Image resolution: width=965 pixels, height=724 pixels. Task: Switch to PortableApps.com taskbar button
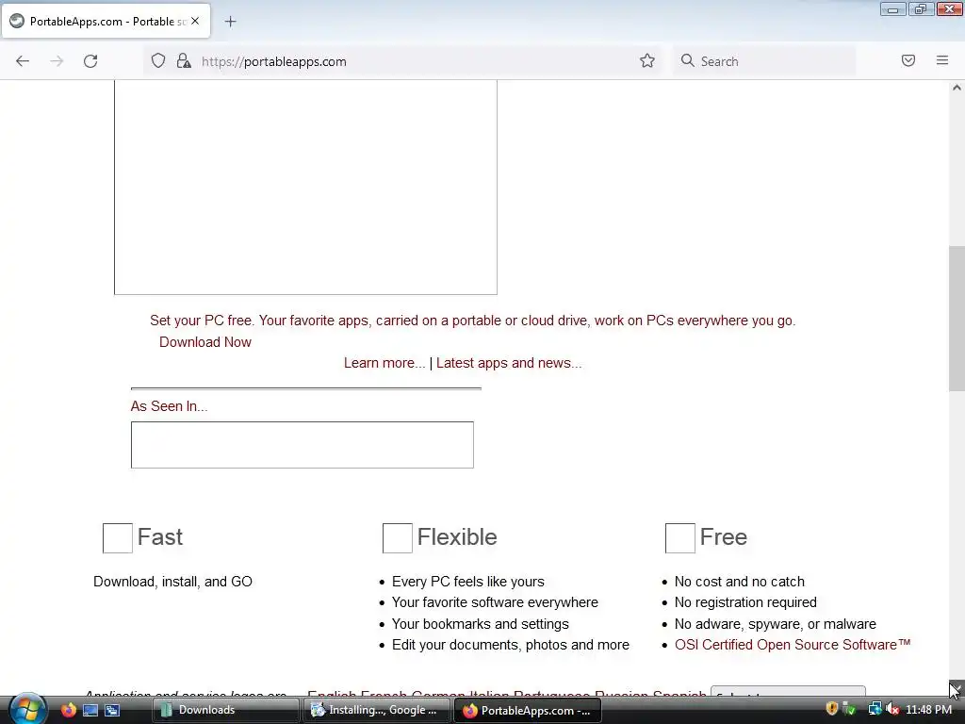tap(528, 710)
